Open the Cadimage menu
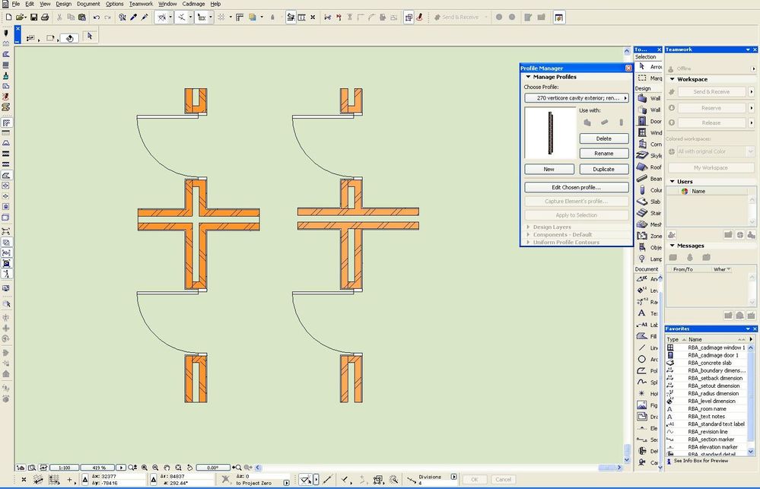 point(193,4)
